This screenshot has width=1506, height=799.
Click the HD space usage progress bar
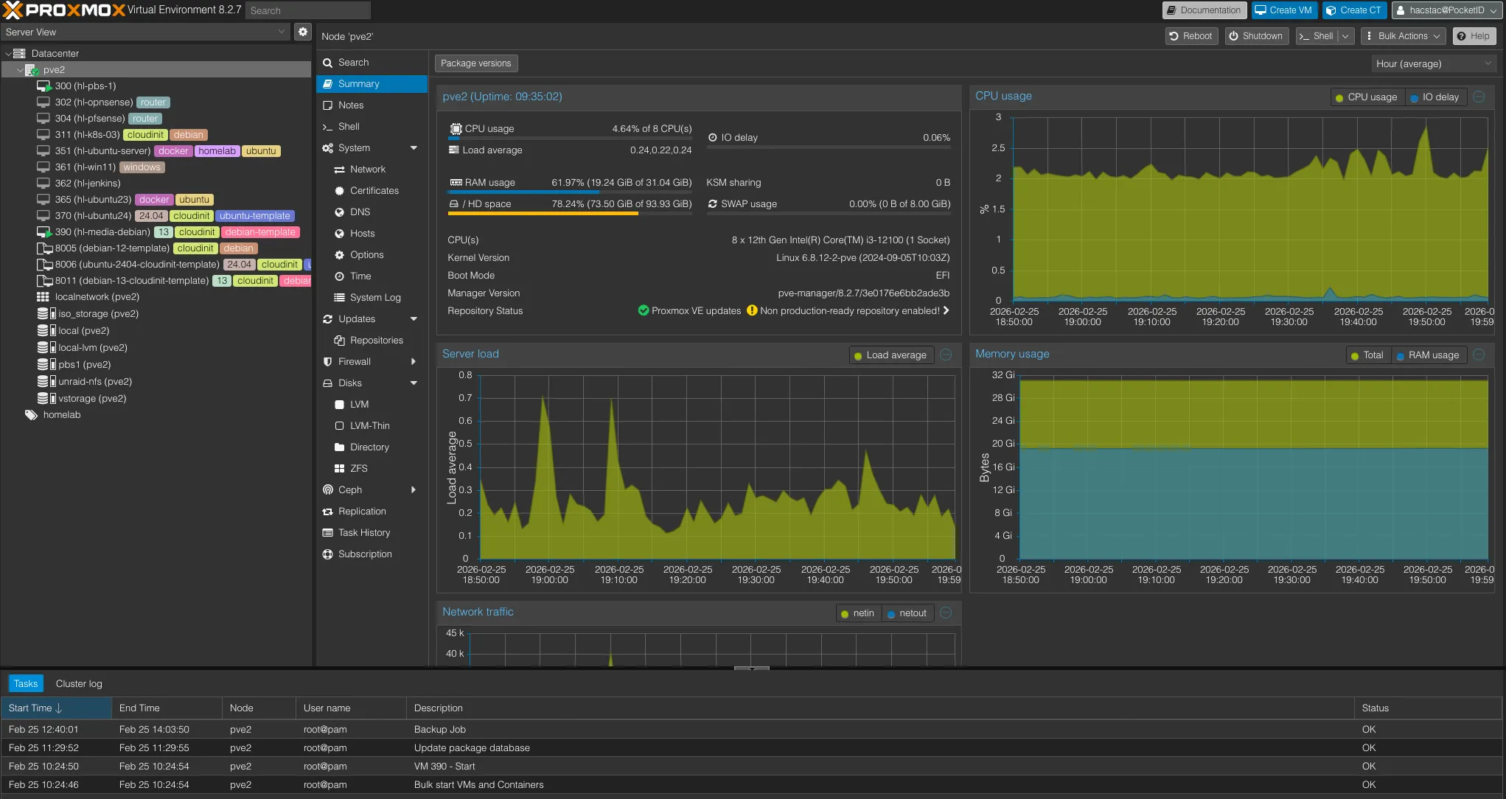(570, 214)
